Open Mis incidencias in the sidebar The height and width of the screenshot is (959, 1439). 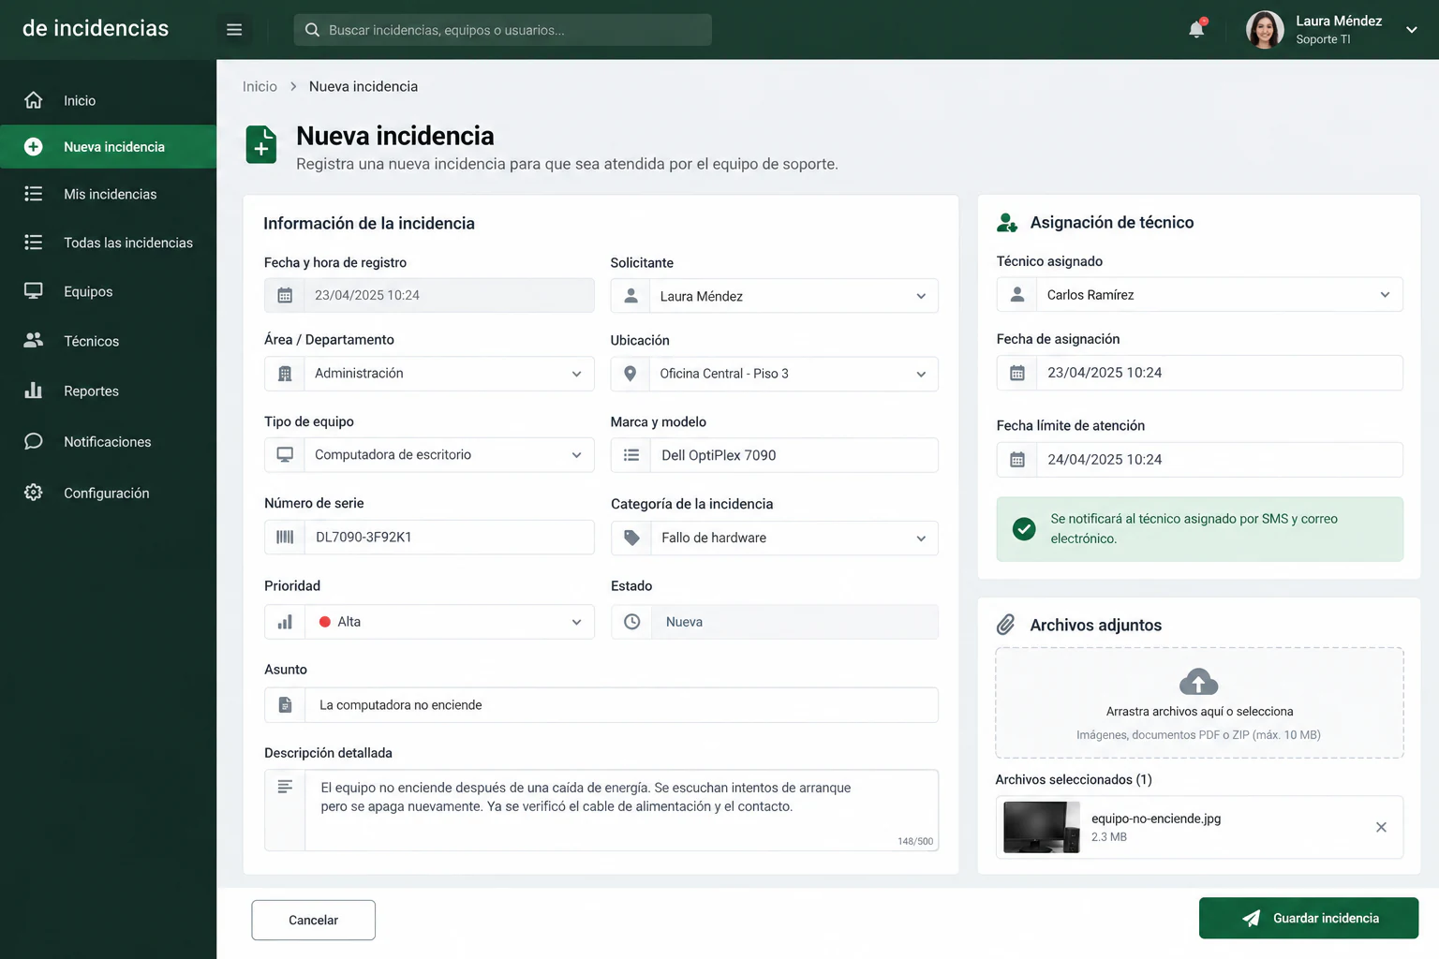pos(109,194)
